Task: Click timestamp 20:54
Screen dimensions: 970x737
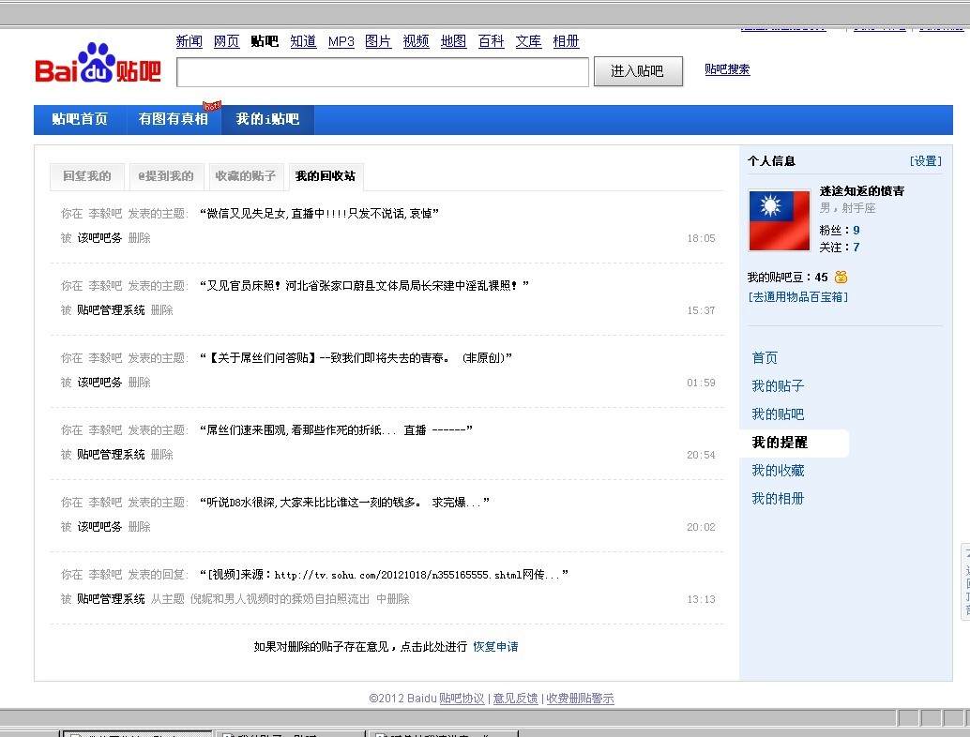Action: [x=701, y=455]
